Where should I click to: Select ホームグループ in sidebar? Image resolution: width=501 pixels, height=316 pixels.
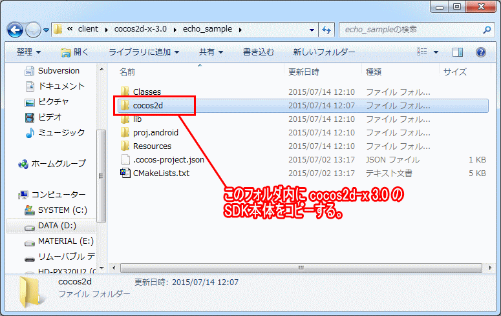pos(58,164)
